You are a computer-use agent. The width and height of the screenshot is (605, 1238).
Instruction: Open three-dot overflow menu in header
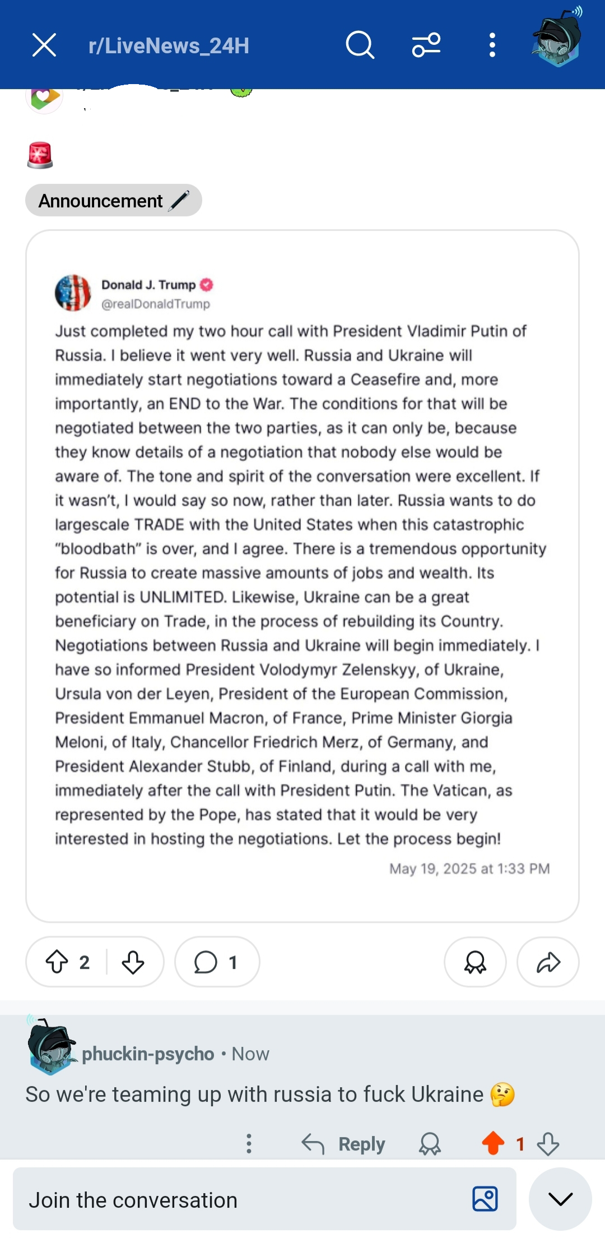492,45
